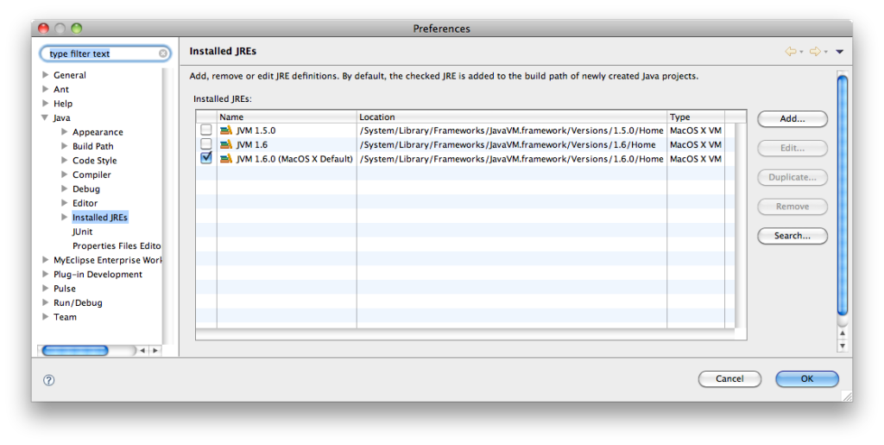
Task: Expand the Pulse tree node
Action: pos(45,288)
